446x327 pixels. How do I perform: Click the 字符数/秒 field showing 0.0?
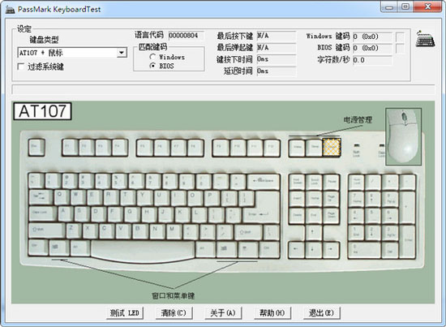click(372, 60)
